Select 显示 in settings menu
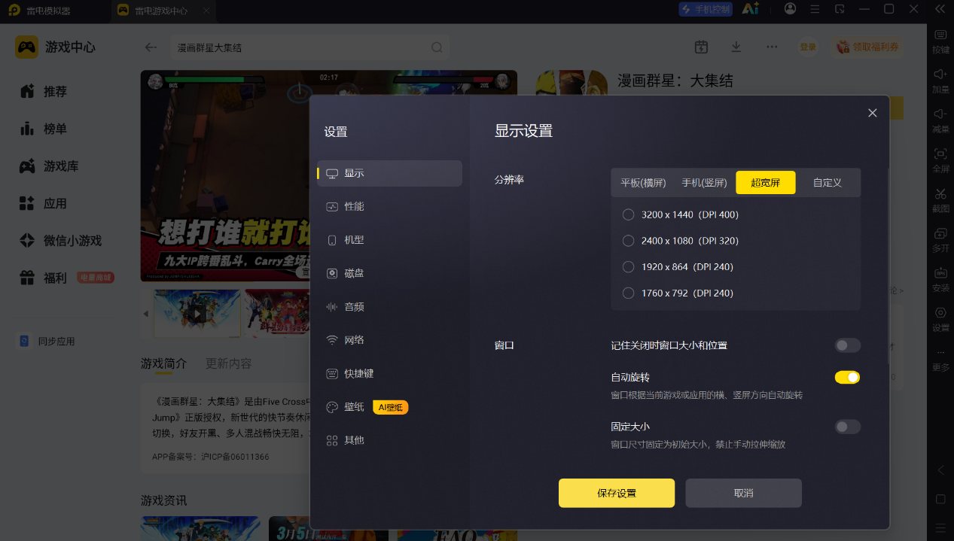 (389, 173)
